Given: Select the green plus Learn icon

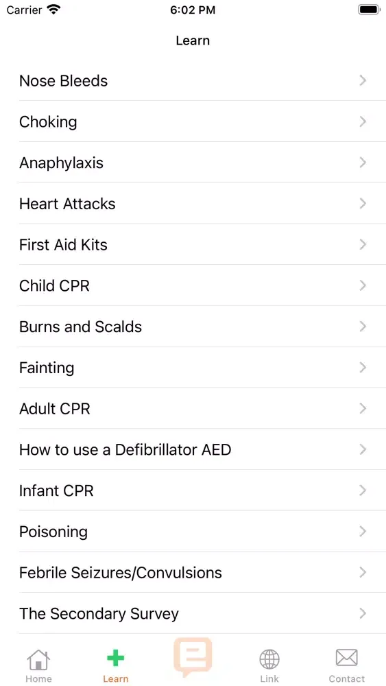Looking at the screenshot, I should [x=115, y=658].
